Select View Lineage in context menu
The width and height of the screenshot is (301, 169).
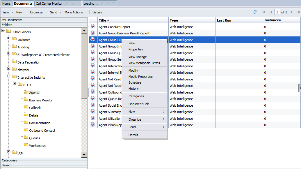138,57
